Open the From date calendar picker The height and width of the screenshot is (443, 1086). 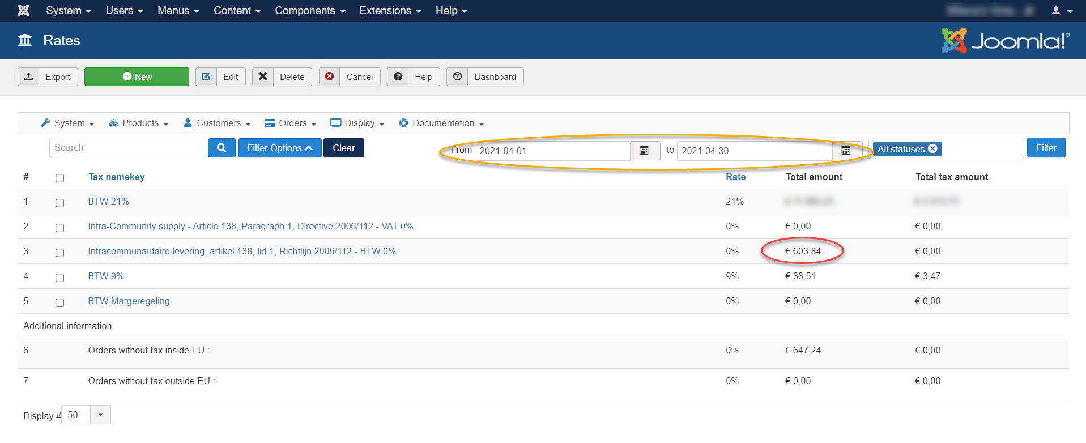tap(644, 151)
